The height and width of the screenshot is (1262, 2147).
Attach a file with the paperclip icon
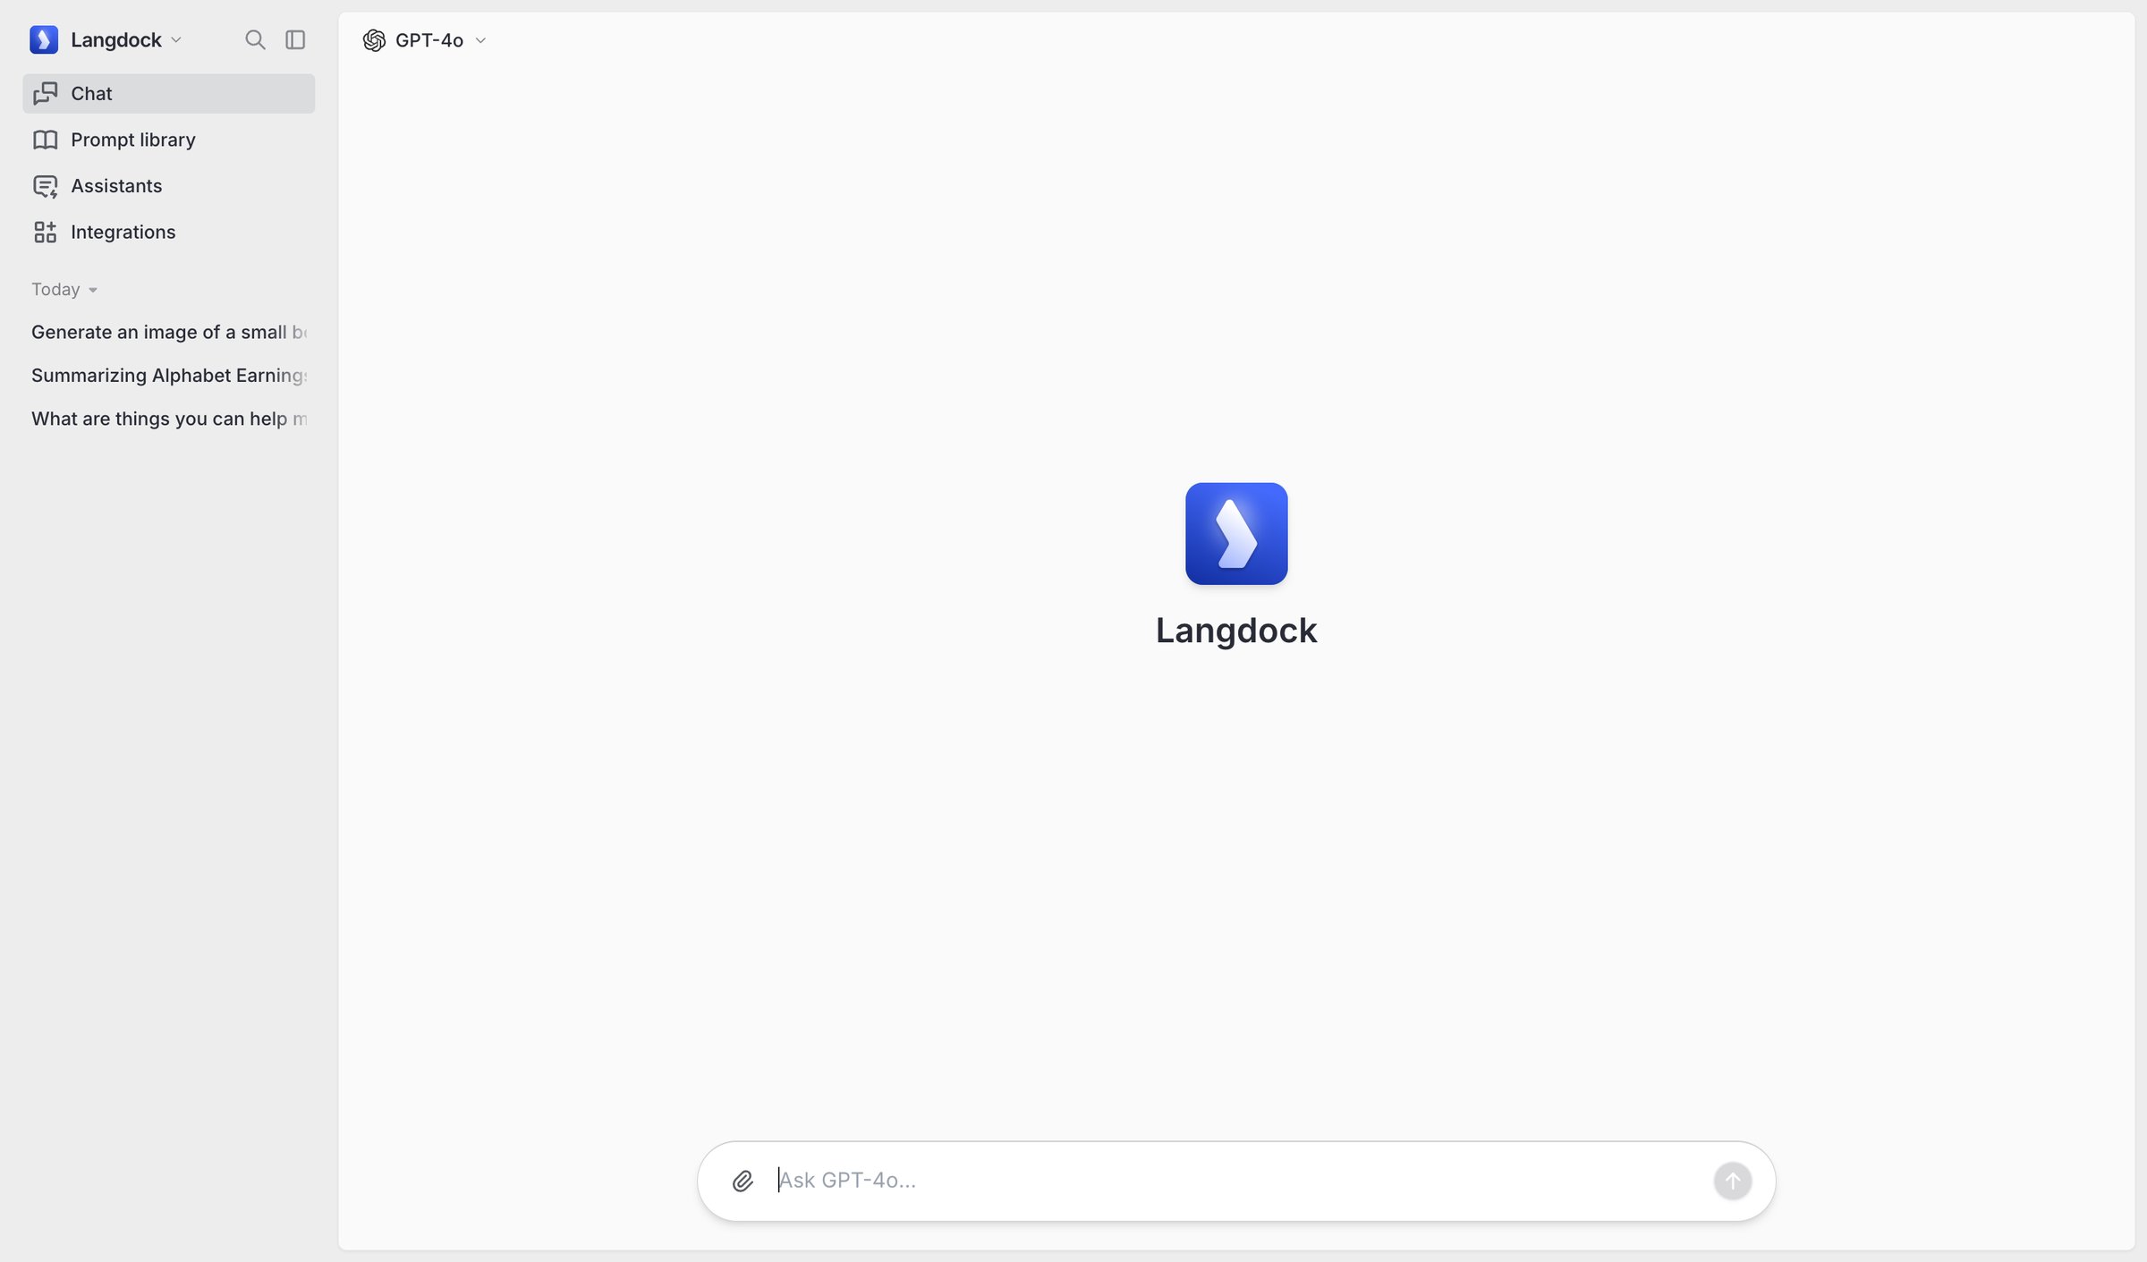[x=743, y=1181]
